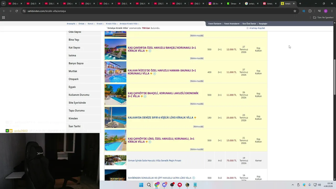Open thumbnail of KALKAN İKİZCE'DE villa

point(115,72)
